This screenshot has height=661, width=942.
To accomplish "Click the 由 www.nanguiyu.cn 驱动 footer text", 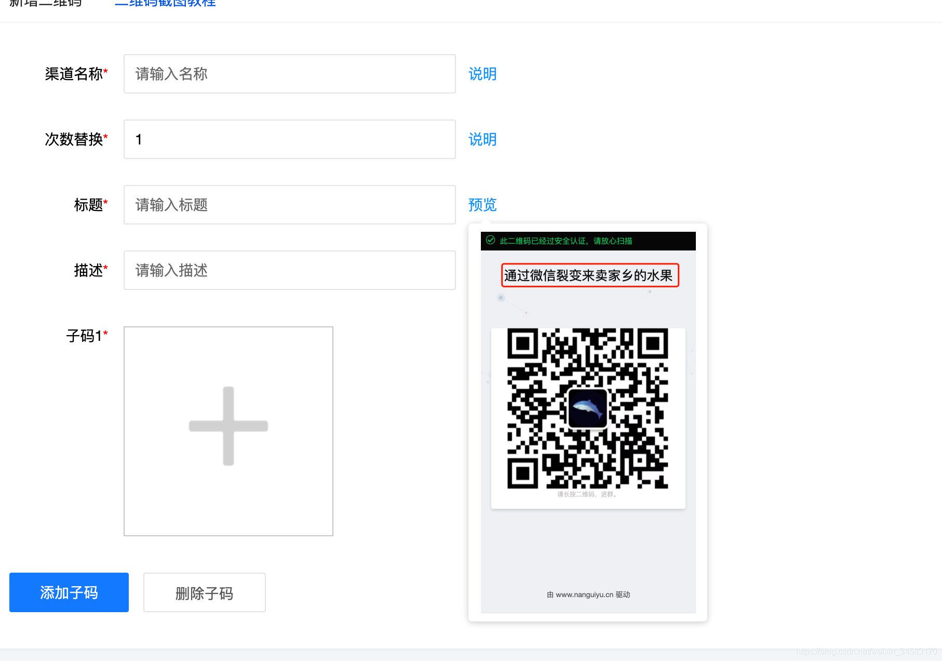I will (x=588, y=594).
